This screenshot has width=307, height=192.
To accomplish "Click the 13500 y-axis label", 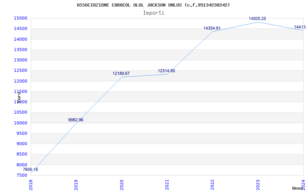I will [x=20, y=50].
